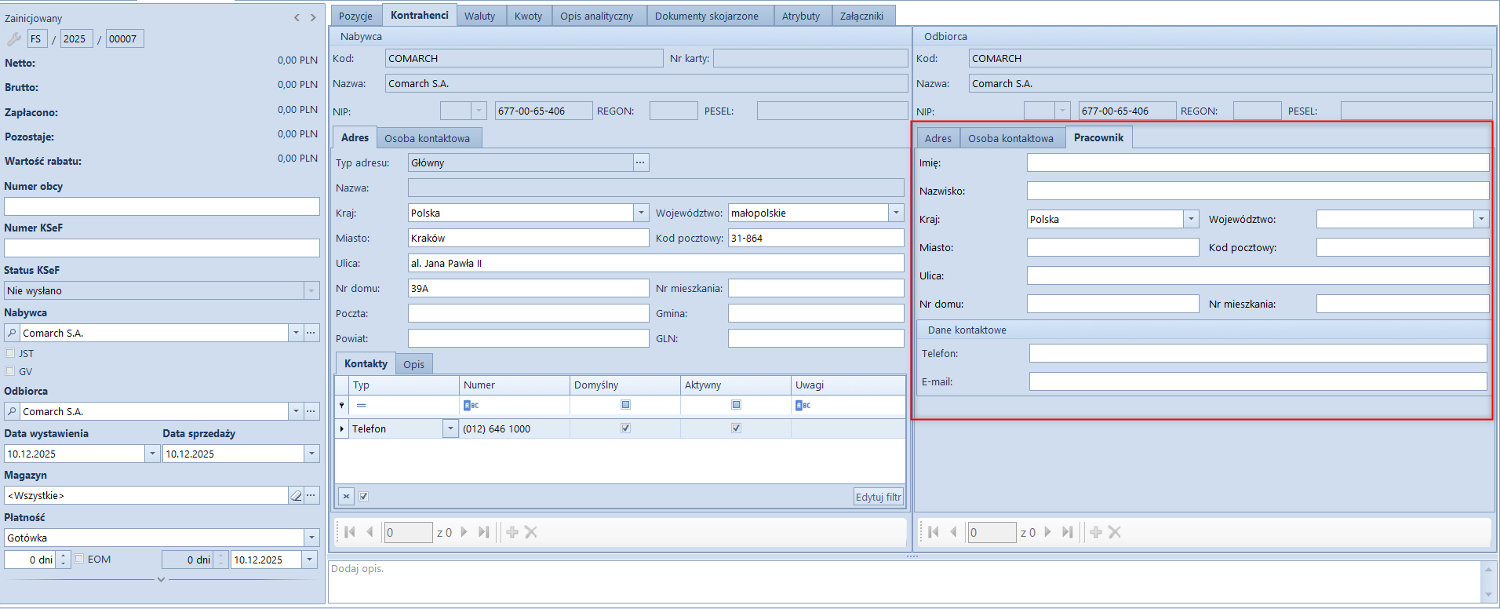Open the Data wystawienia date picker dropdown

(152, 454)
